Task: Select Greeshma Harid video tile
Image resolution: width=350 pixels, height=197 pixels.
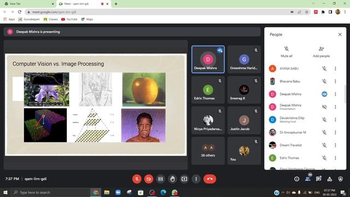Action: click(x=244, y=60)
